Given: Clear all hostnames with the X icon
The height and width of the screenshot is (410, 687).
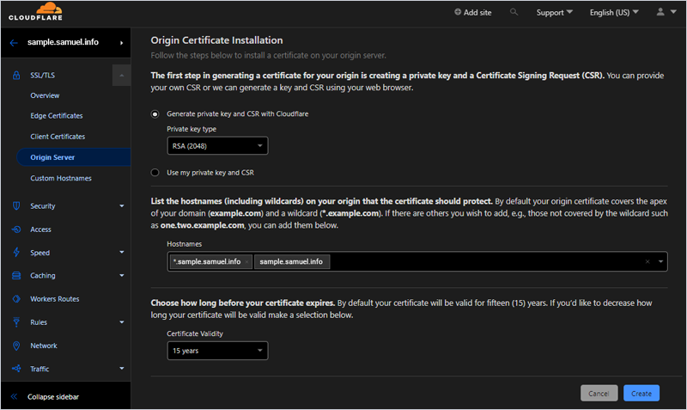Looking at the screenshot, I should [x=647, y=262].
